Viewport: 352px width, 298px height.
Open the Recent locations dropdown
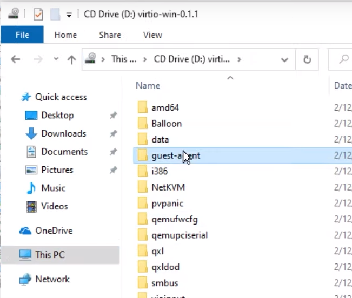[56, 59]
